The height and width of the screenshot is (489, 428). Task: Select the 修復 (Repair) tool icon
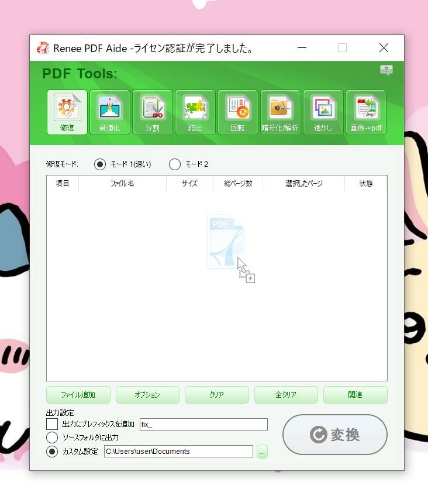(x=67, y=112)
